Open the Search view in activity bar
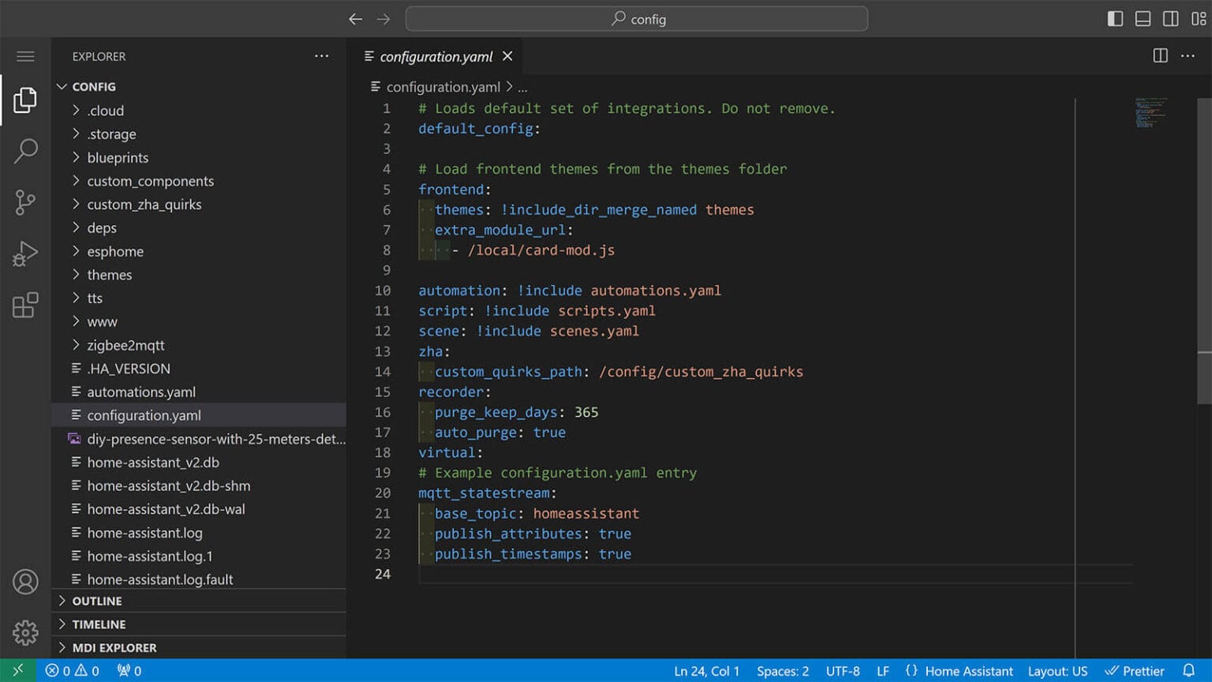The width and height of the screenshot is (1212, 682). coord(25,150)
